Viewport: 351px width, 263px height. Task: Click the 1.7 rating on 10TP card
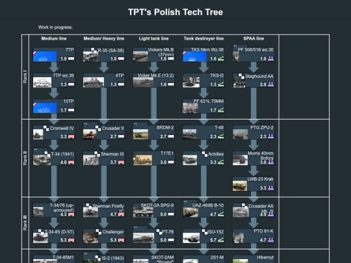(64, 110)
